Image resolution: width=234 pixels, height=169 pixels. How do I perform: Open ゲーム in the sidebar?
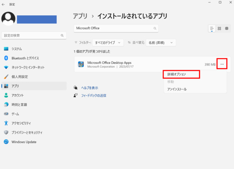point(34,114)
